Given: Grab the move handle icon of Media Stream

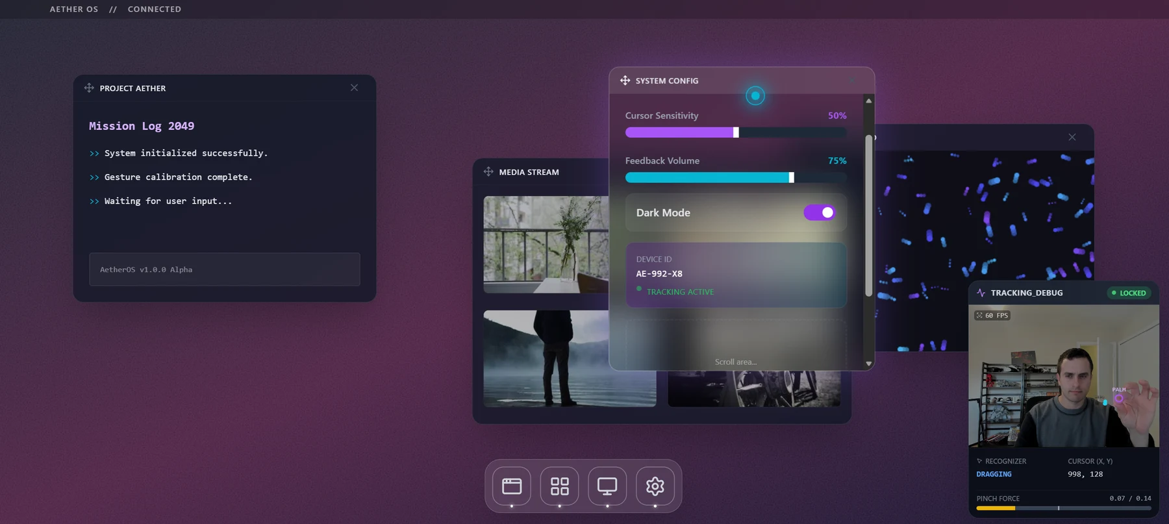Looking at the screenshot, I should point(488,171).
